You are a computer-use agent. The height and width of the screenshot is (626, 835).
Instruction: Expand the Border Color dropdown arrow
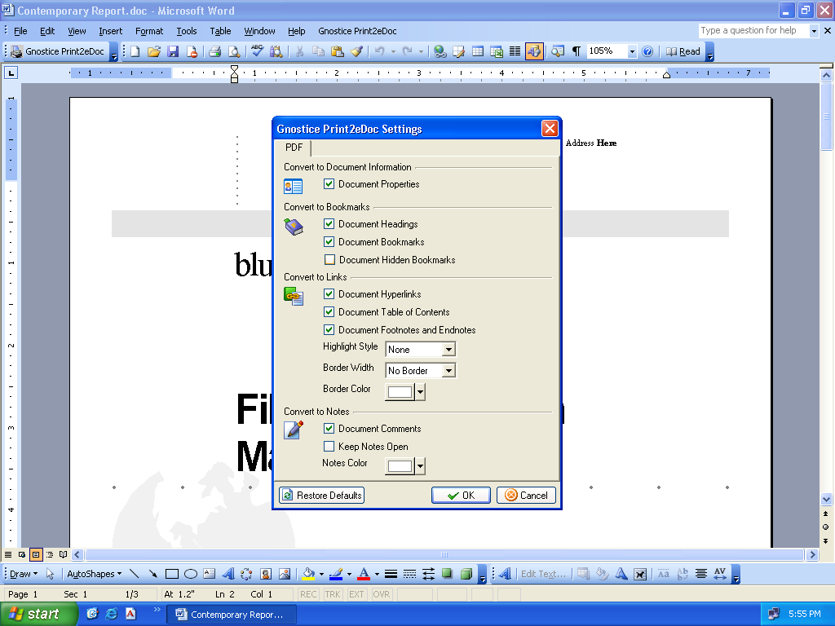click(420, 392)
